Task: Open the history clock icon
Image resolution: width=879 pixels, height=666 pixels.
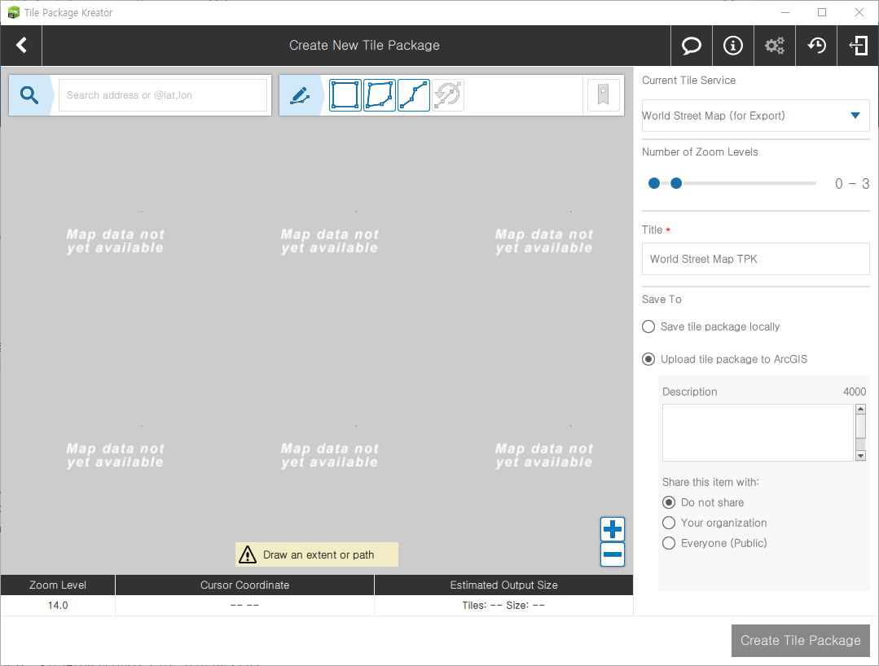Action: click(816, 46)
